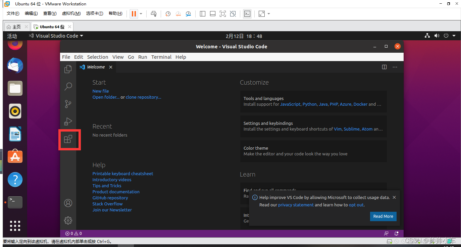Click the feedback icon in the status bar
The height and width of the screenshot is (247, 461).
386,234
